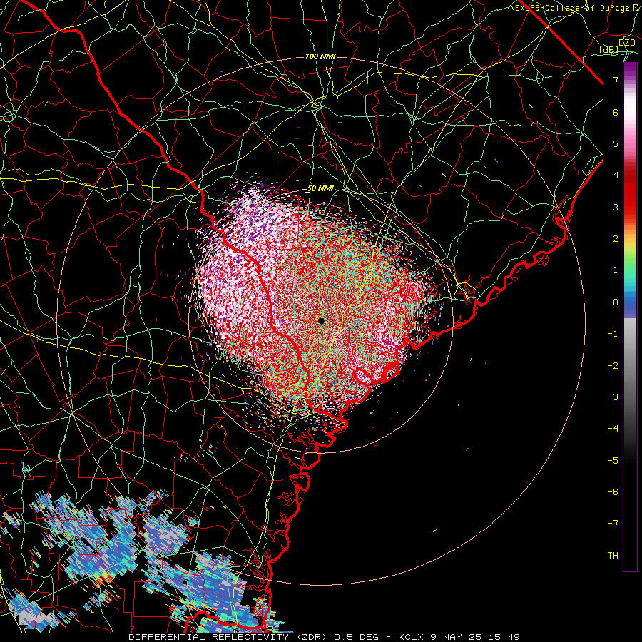The image size is (642, 642).
Task: Click the "4" value on the color scale
Action: (616, 175)
